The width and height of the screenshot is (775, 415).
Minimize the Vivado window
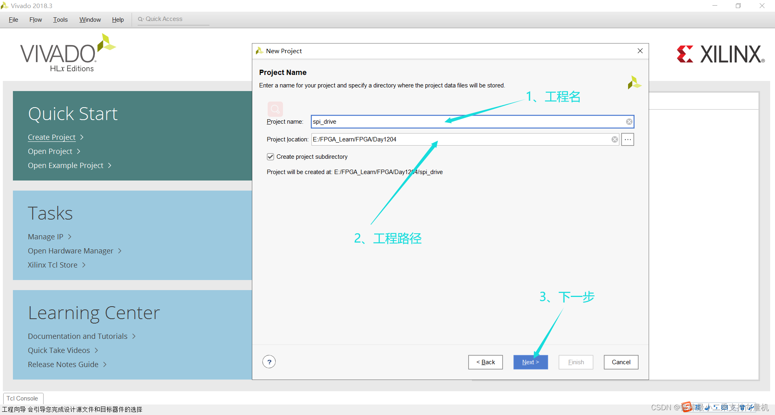715,6
